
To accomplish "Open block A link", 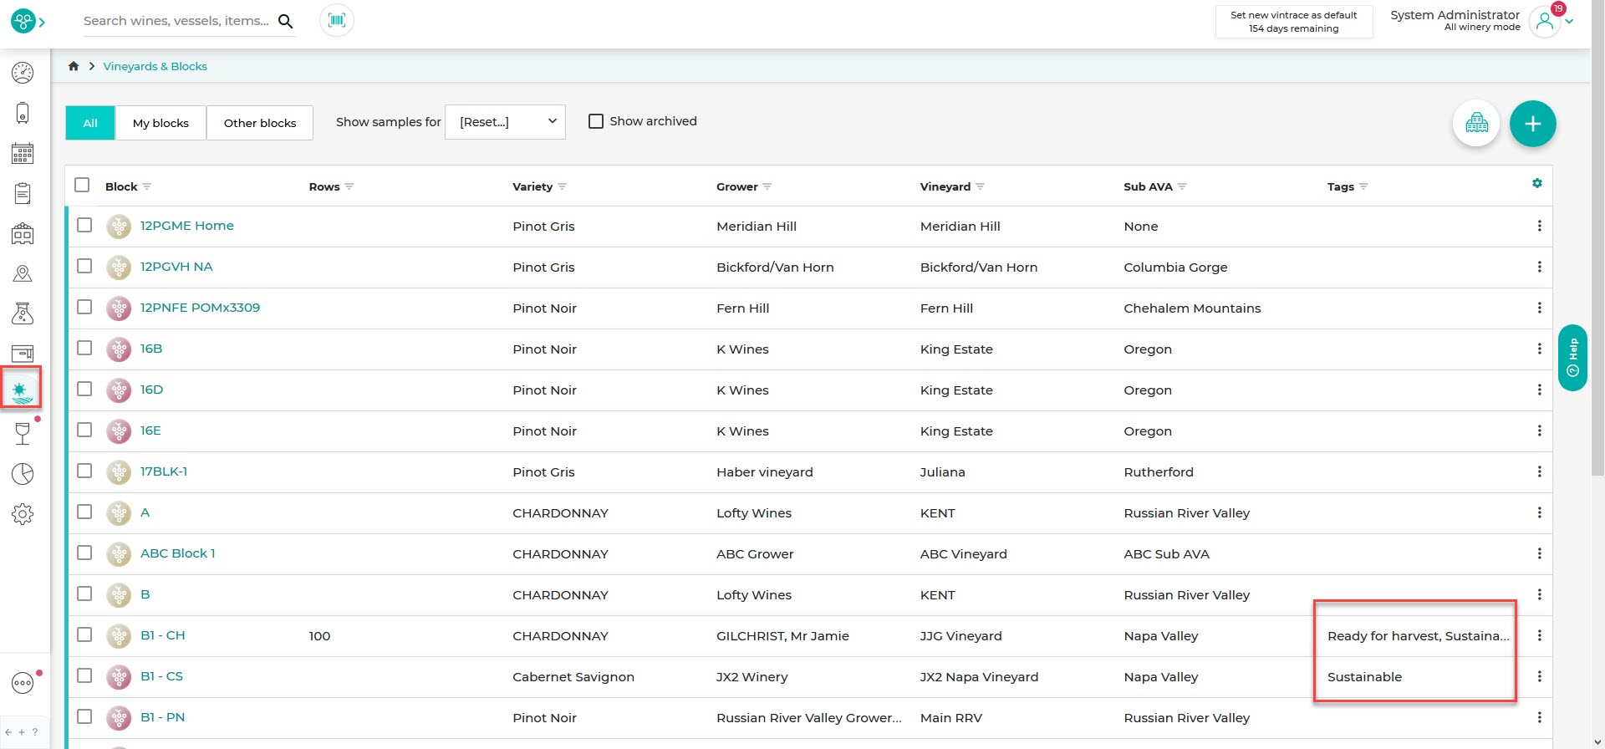I will tap(145, 512).
